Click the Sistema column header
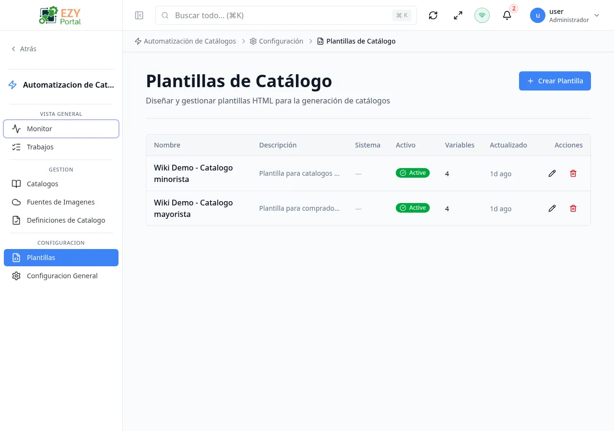614x431 pixels. [x=367, y=145]
